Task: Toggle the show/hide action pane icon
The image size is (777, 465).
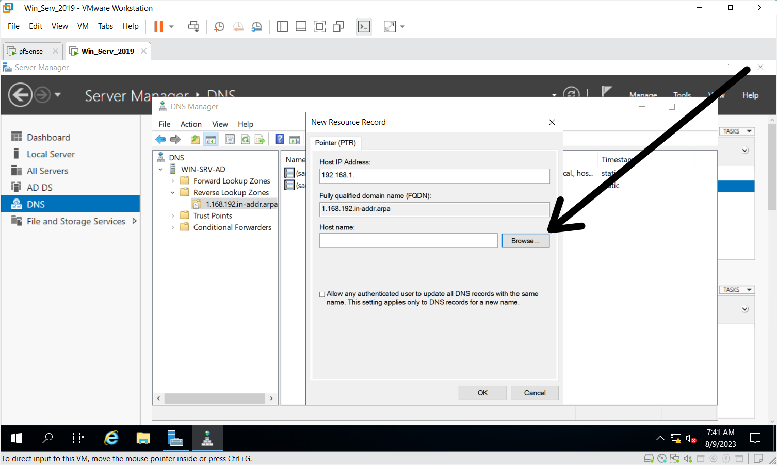Action: tap(295, 139)
